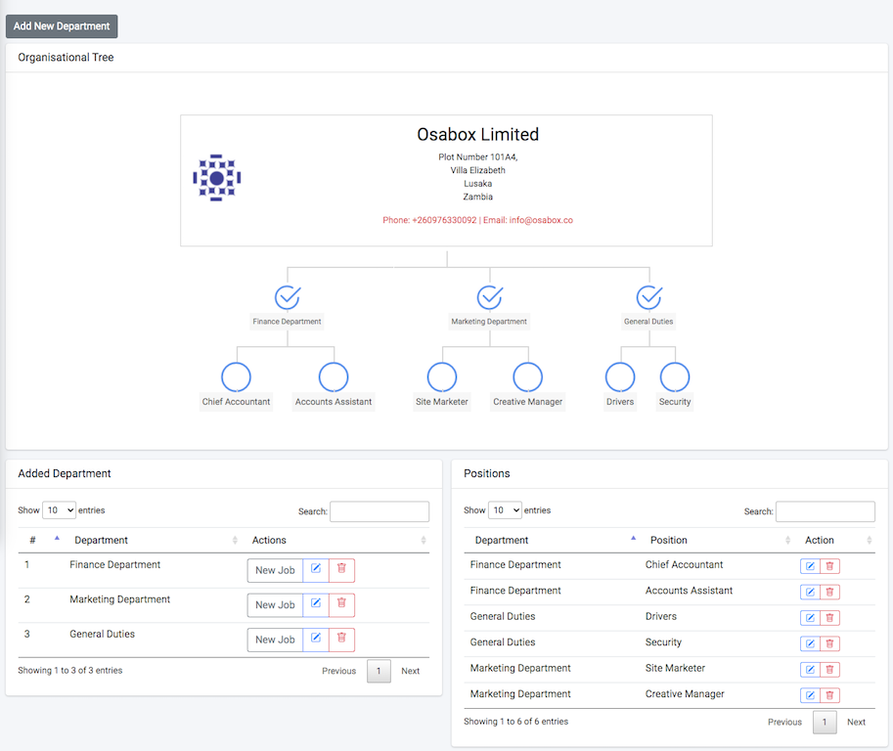Edit the Drivers position
The image size is (893, 751).
pos(810,618)
